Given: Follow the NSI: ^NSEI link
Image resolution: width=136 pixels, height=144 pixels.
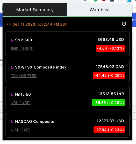Looking at the screenshot, I should (x=20, y=103).
